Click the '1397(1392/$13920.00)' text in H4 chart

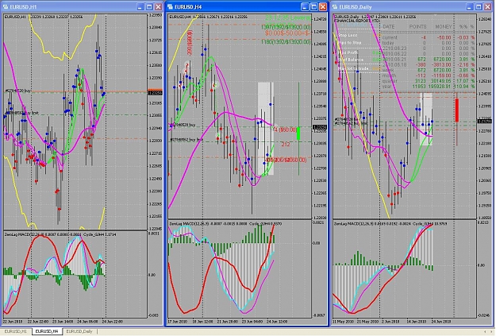(x=286, y=28)
